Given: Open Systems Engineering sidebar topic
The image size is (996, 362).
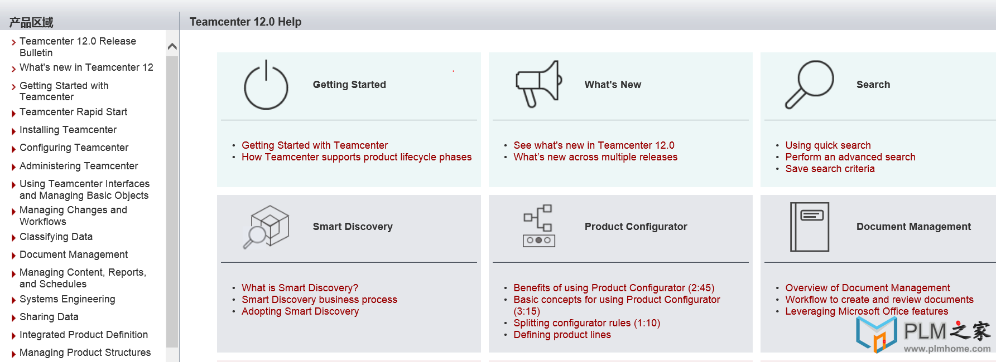Looking at the screenshot, I should tap(67, 299).
